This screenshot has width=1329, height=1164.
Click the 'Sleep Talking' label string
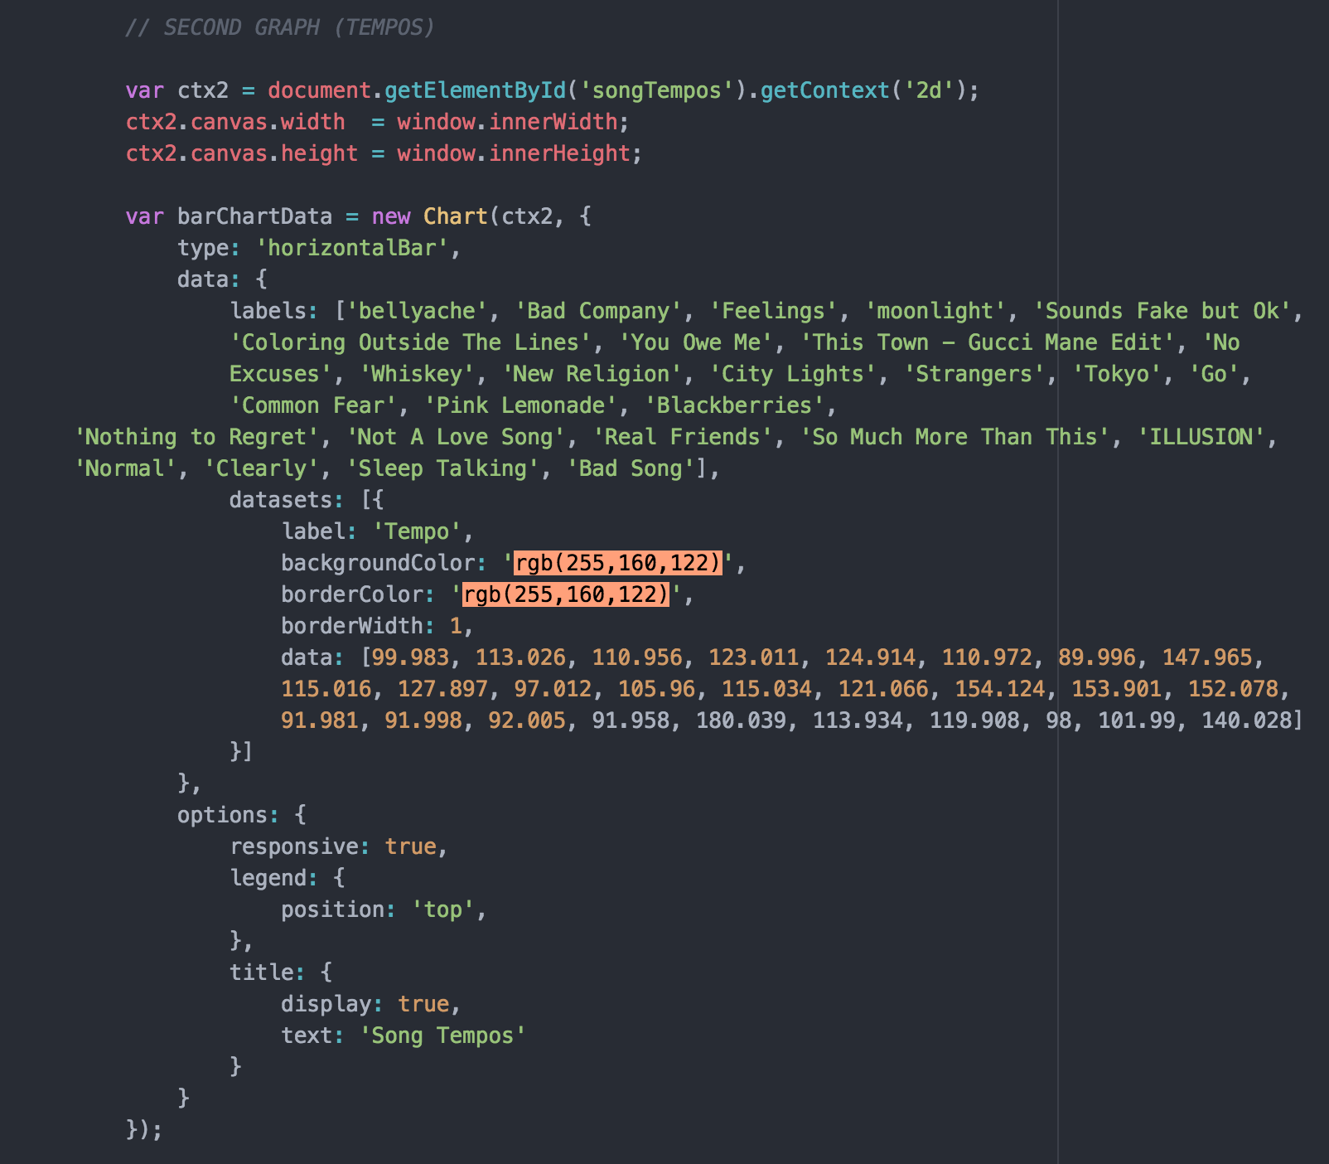[x=442, y=468]
